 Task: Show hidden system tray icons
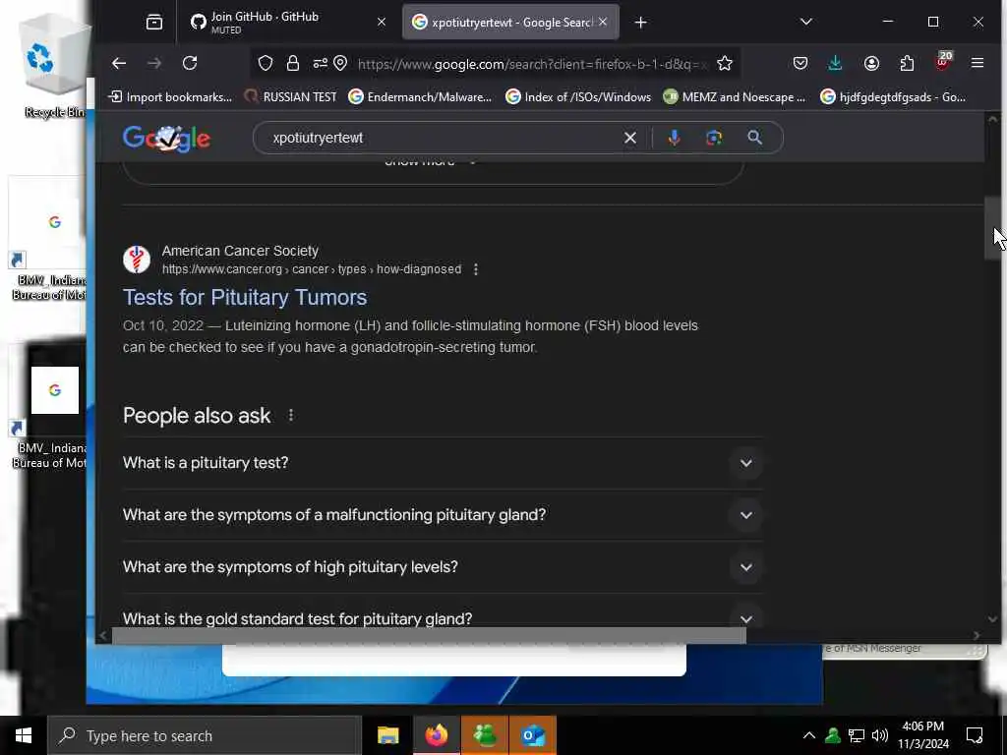(809, 735)
